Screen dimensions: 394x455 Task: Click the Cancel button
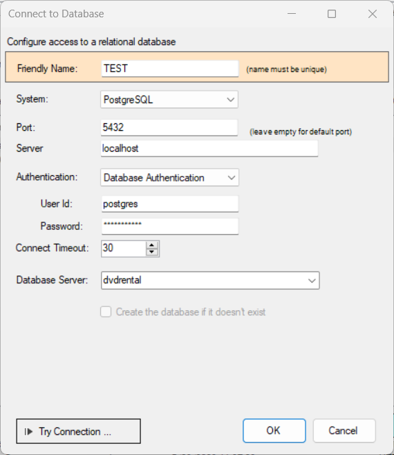point(344,431)
